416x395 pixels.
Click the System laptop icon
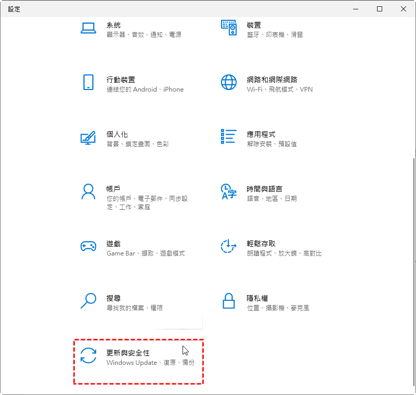coord(88,29)
